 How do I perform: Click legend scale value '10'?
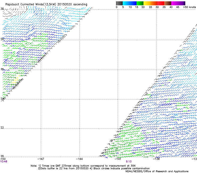point(130,7)
